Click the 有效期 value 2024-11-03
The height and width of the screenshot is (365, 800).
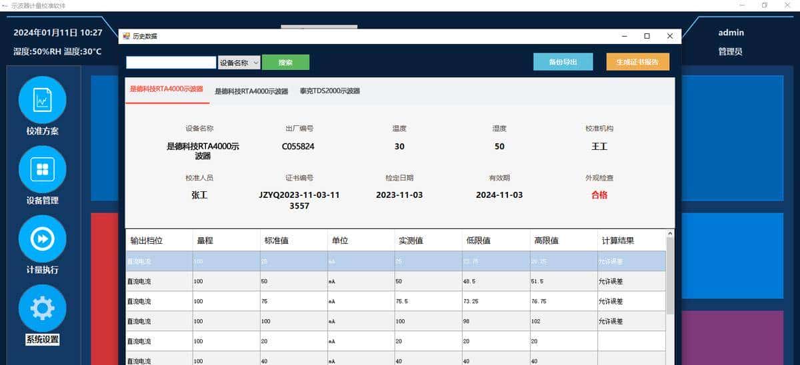tap(499, 195)
